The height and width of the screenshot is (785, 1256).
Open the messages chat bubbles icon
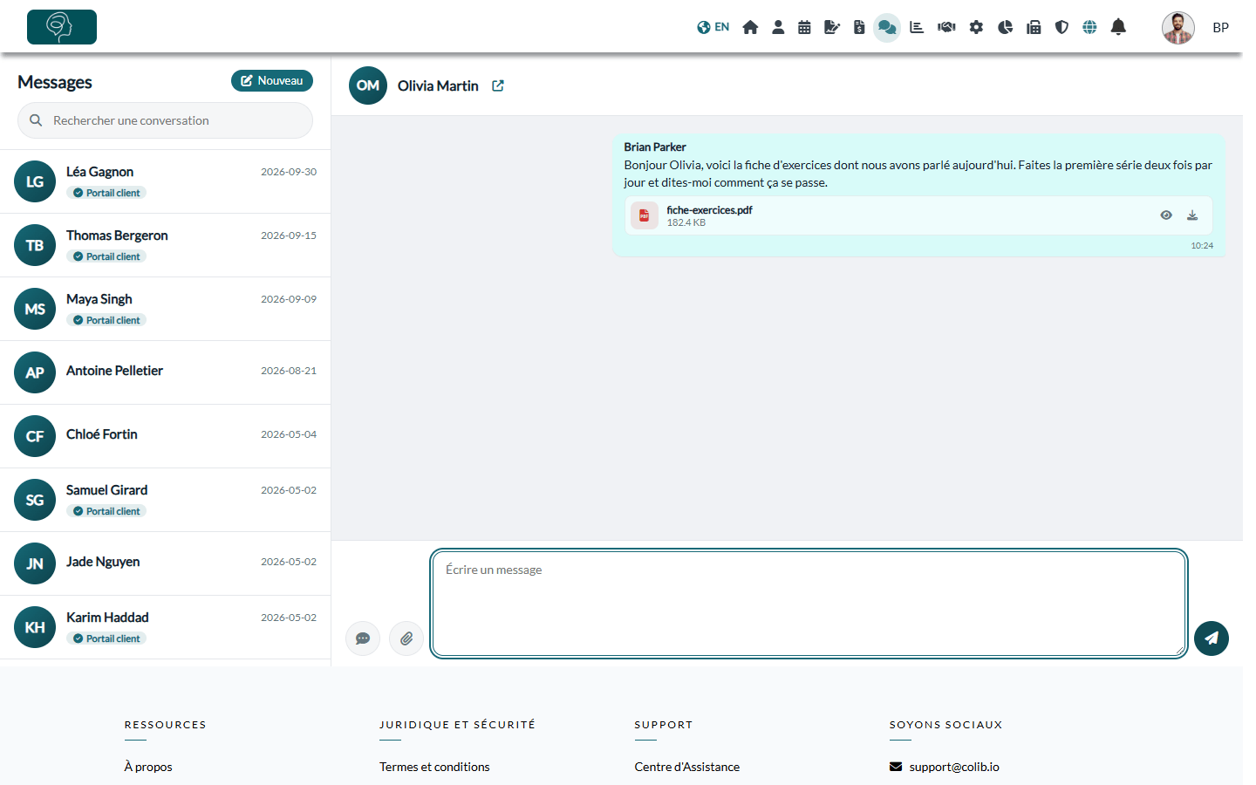pos(887,27)
